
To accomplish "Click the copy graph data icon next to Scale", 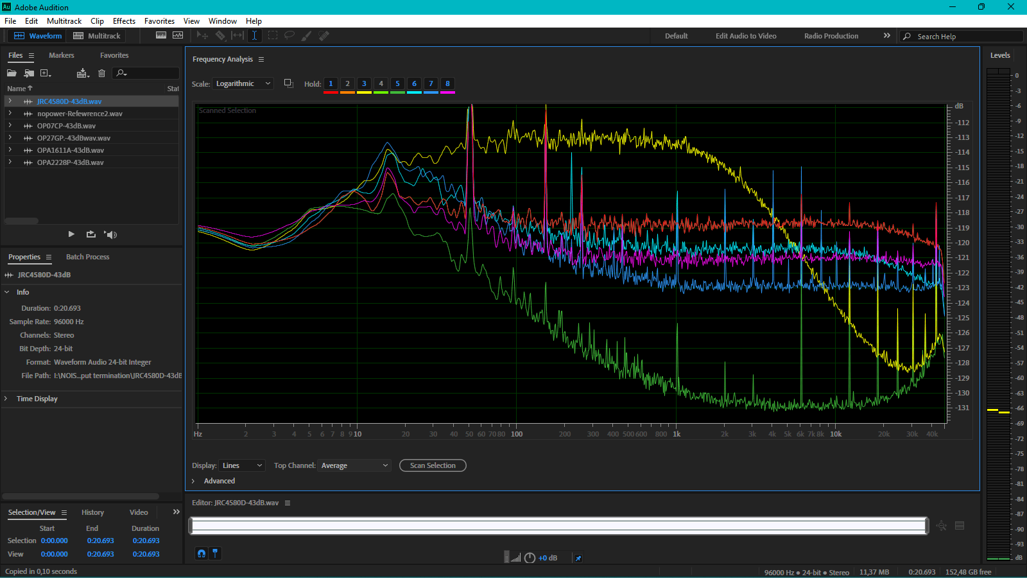I will tap(289, 83).
